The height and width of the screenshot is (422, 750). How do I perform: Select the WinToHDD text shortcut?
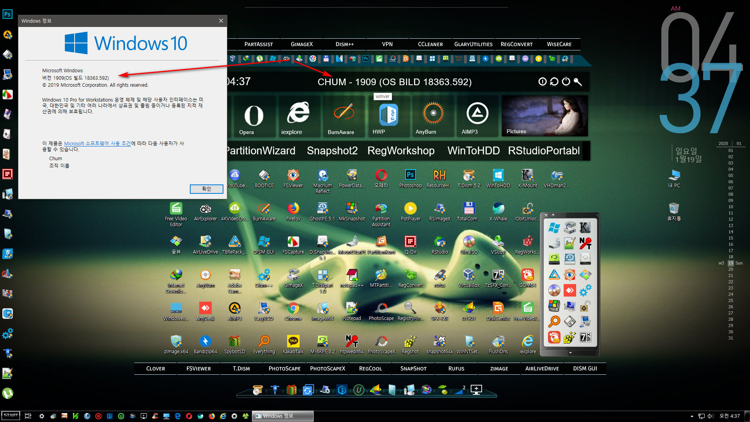[x=473, y=150]
